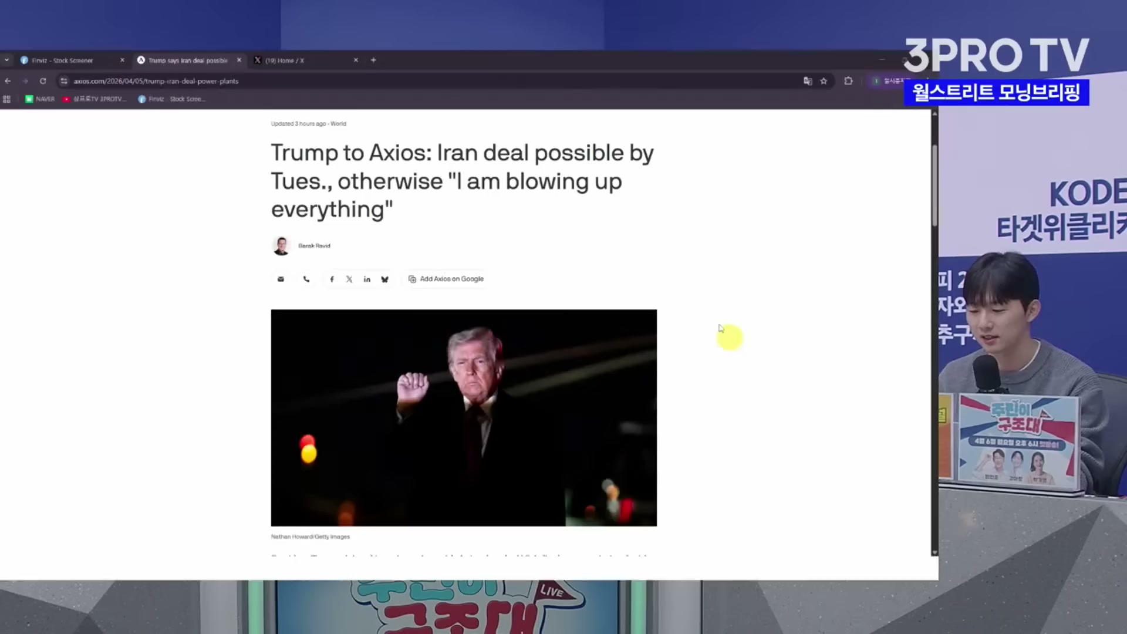
Task: Expand the tab search dropdown arrow
Action: (x=6, y=60)
